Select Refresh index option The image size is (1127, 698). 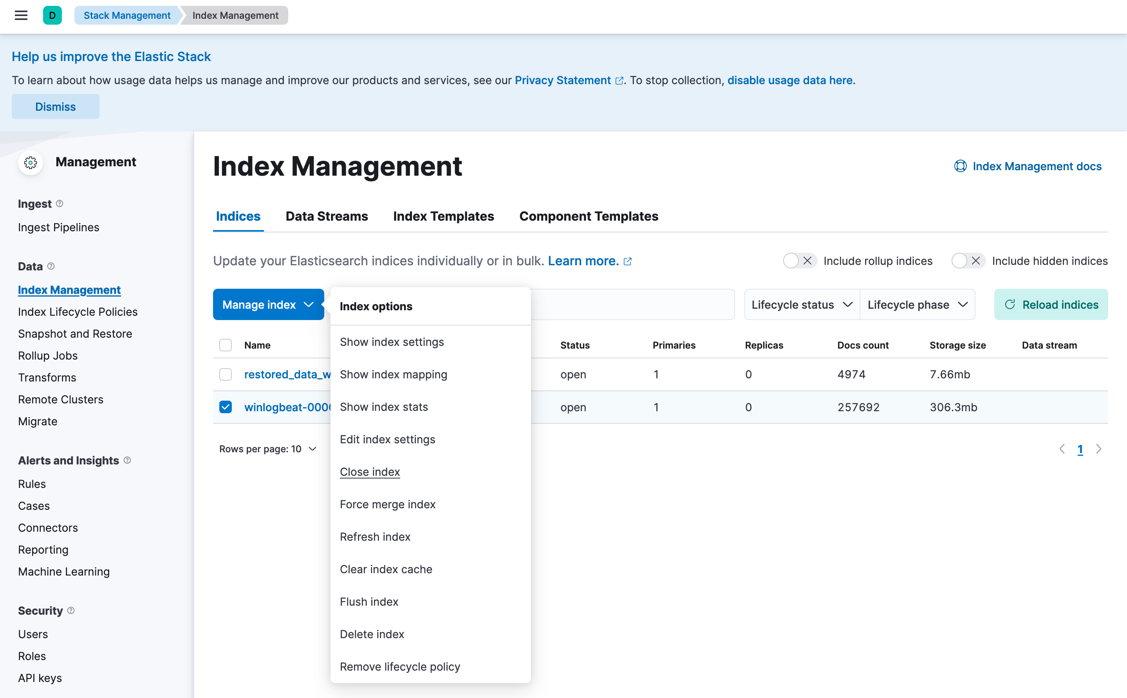point(430,537)
